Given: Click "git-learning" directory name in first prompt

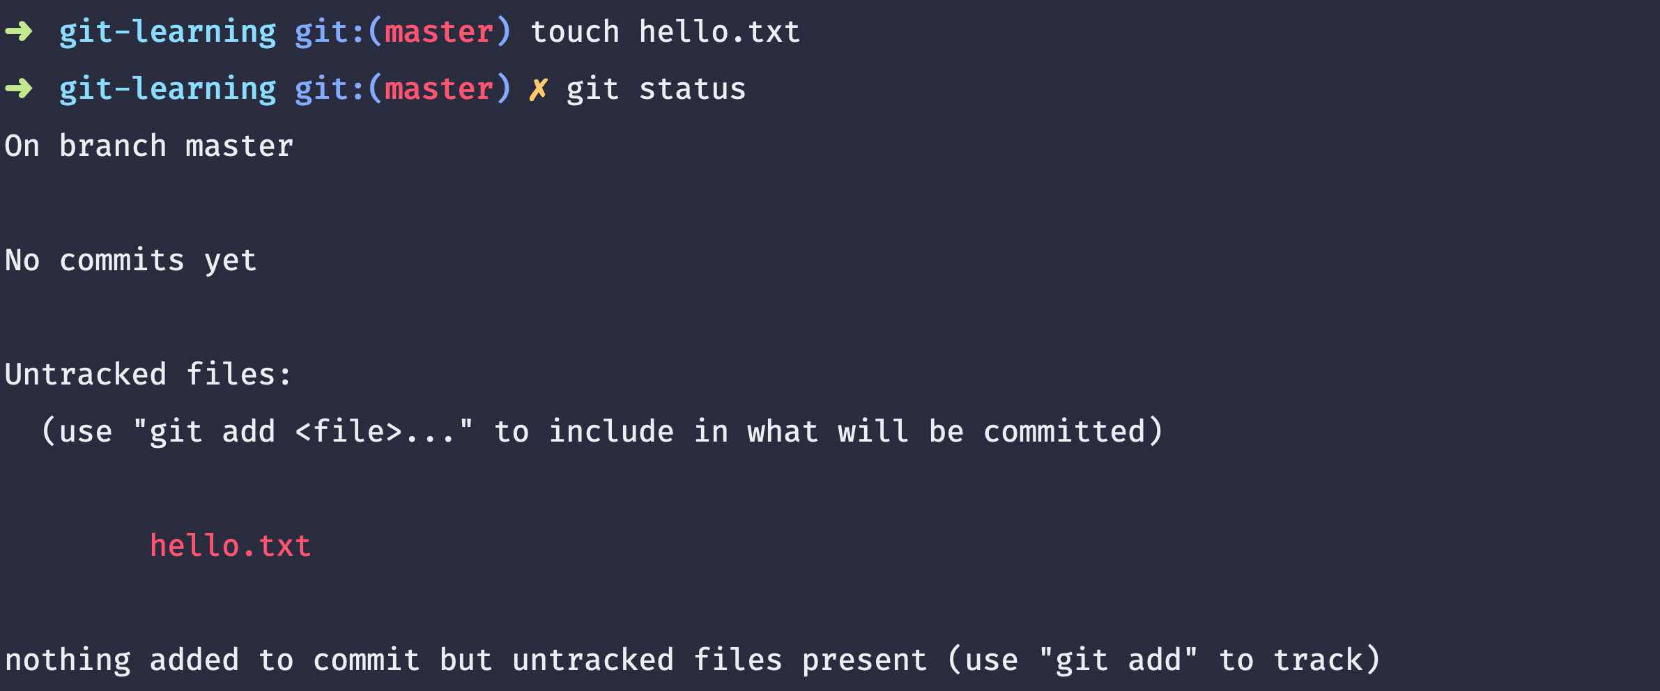Looking at the screenshot, I should (x=168, y=33).
